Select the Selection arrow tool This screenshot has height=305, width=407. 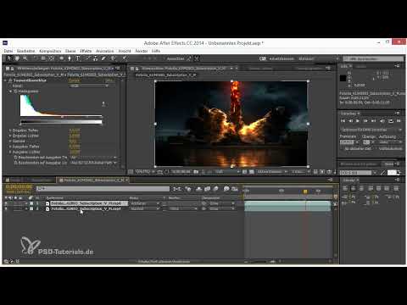point(9,58)
